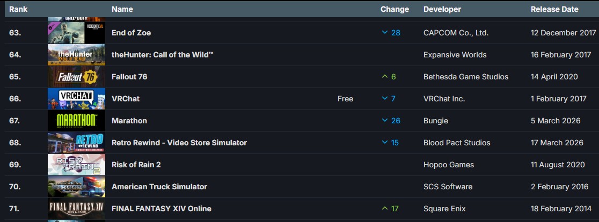Viewport: 599px width, 222px height.
Task: Click the up arrow change indicator for Fallout 76
Action: [385, 77]
